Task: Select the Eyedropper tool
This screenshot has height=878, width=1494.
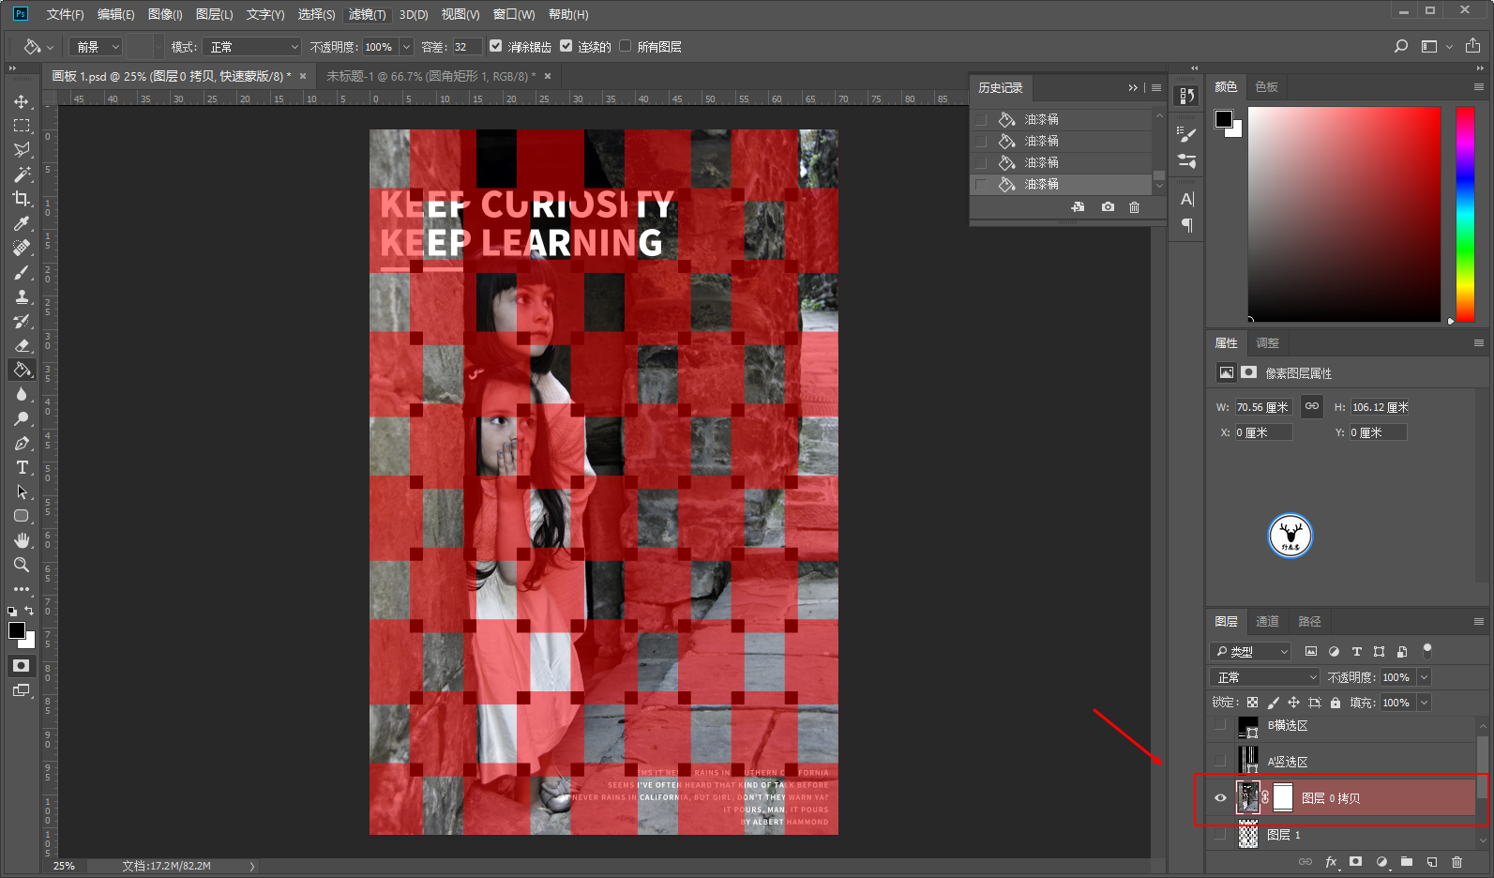Action: [x=22, y=223]
